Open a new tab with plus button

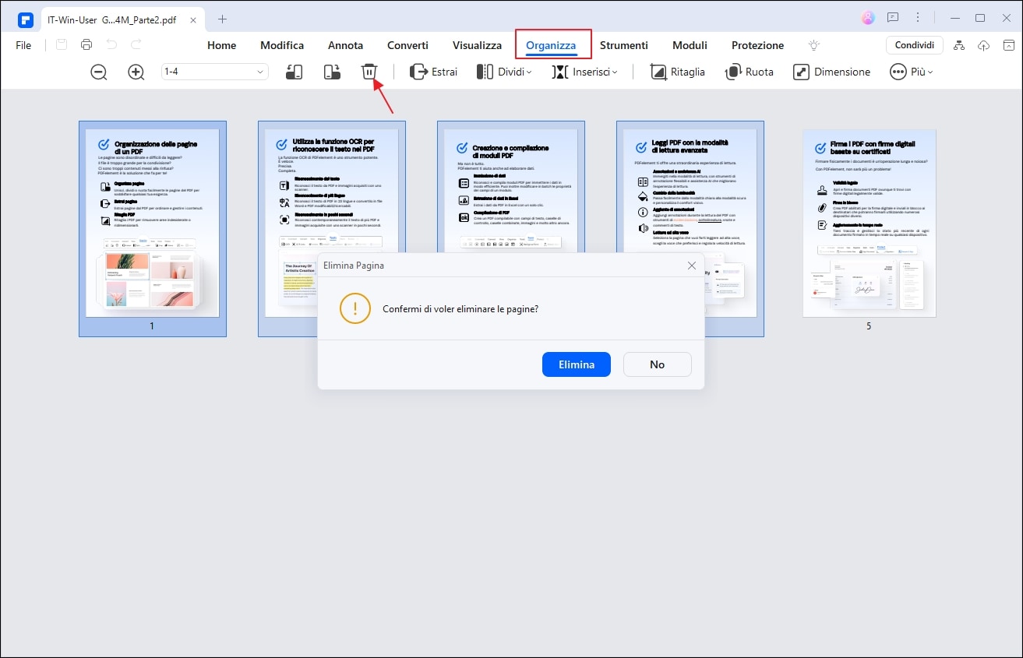pos(222,19)
